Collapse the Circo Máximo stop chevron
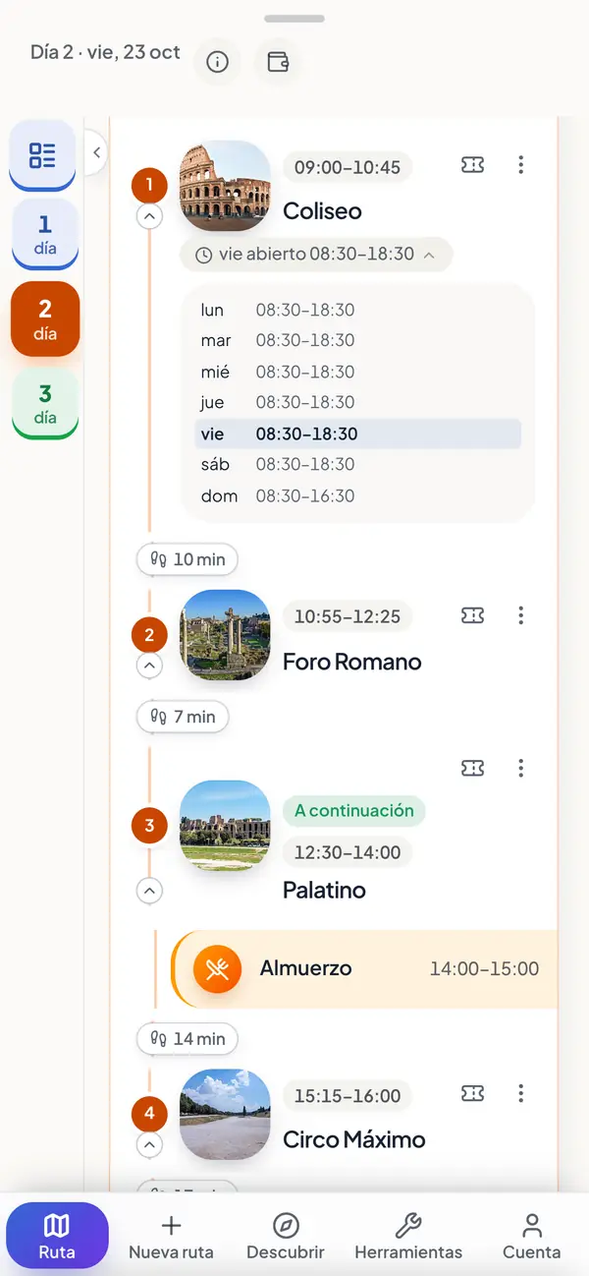 click(x=149, y=1145)
